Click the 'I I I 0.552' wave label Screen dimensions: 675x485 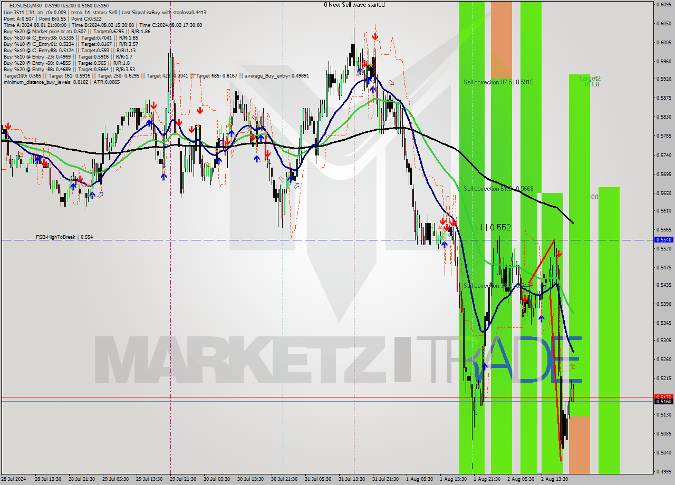pos(493,227)
